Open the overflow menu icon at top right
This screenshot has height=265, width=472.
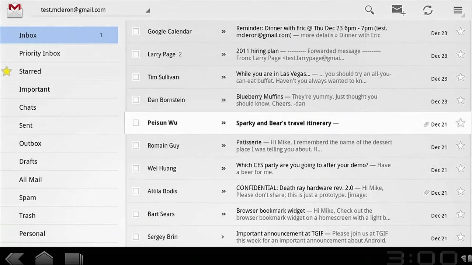(x=458, y=10)
